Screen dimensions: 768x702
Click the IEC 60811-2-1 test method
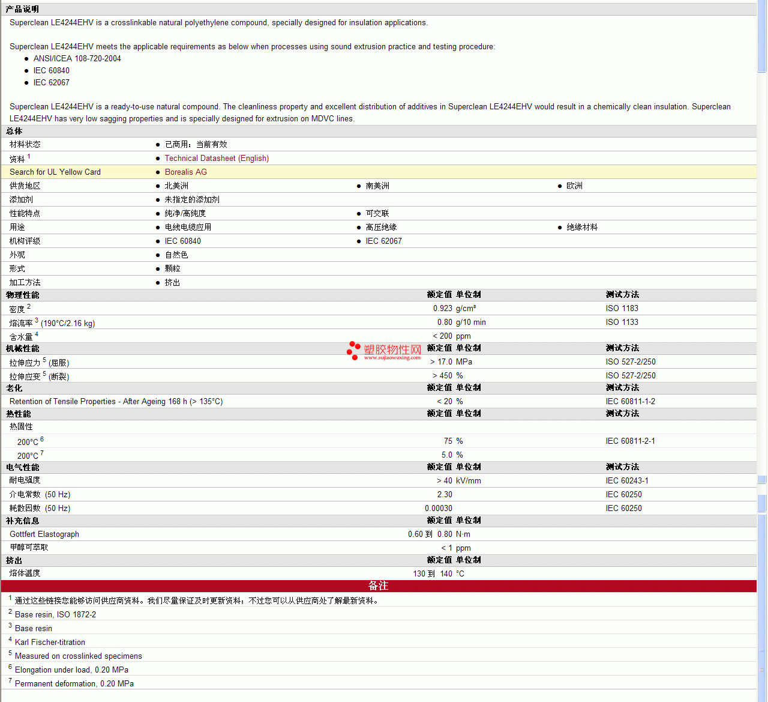(x=631, y=441)
